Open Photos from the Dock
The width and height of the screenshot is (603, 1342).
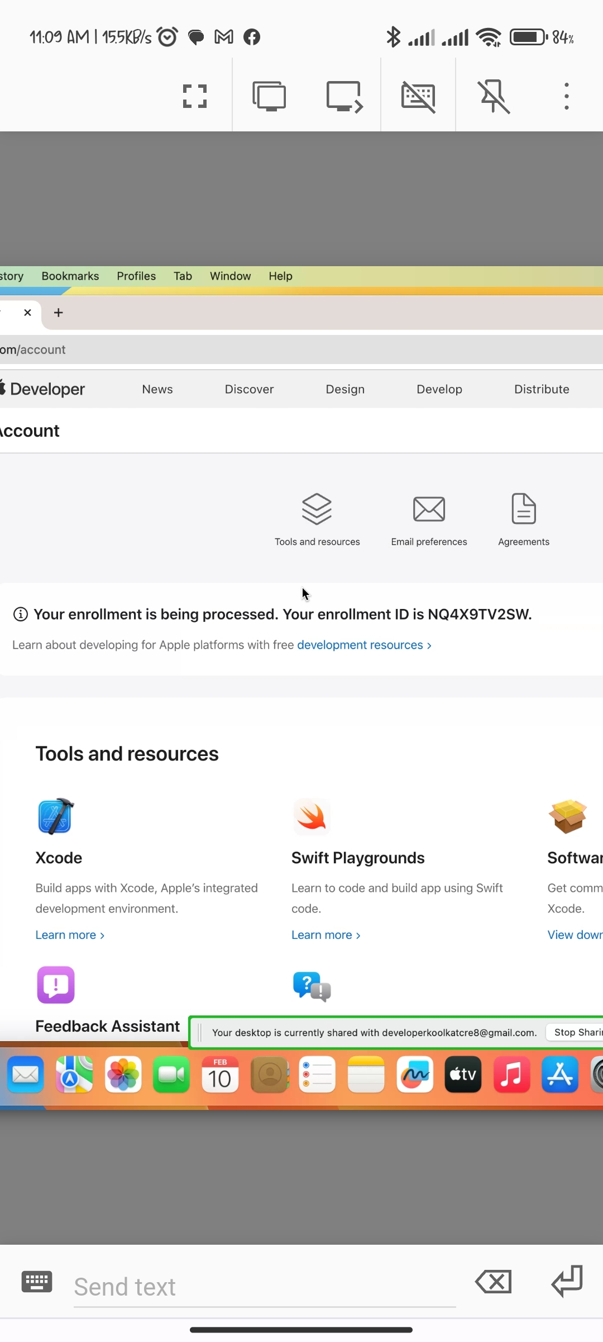click(123, 1074)
